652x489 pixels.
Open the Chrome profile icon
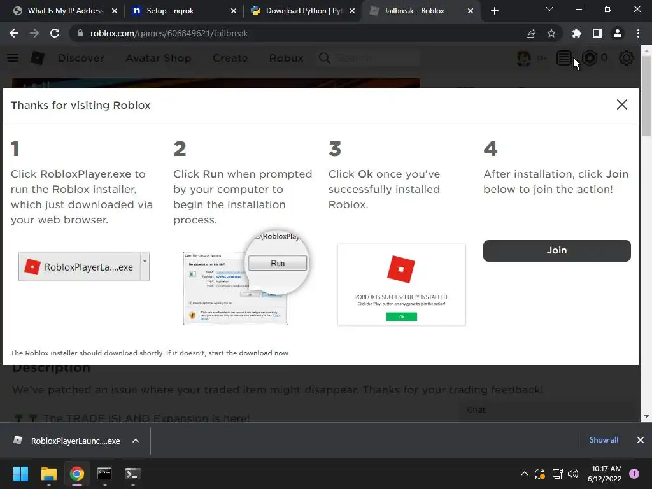click(618, 33)
